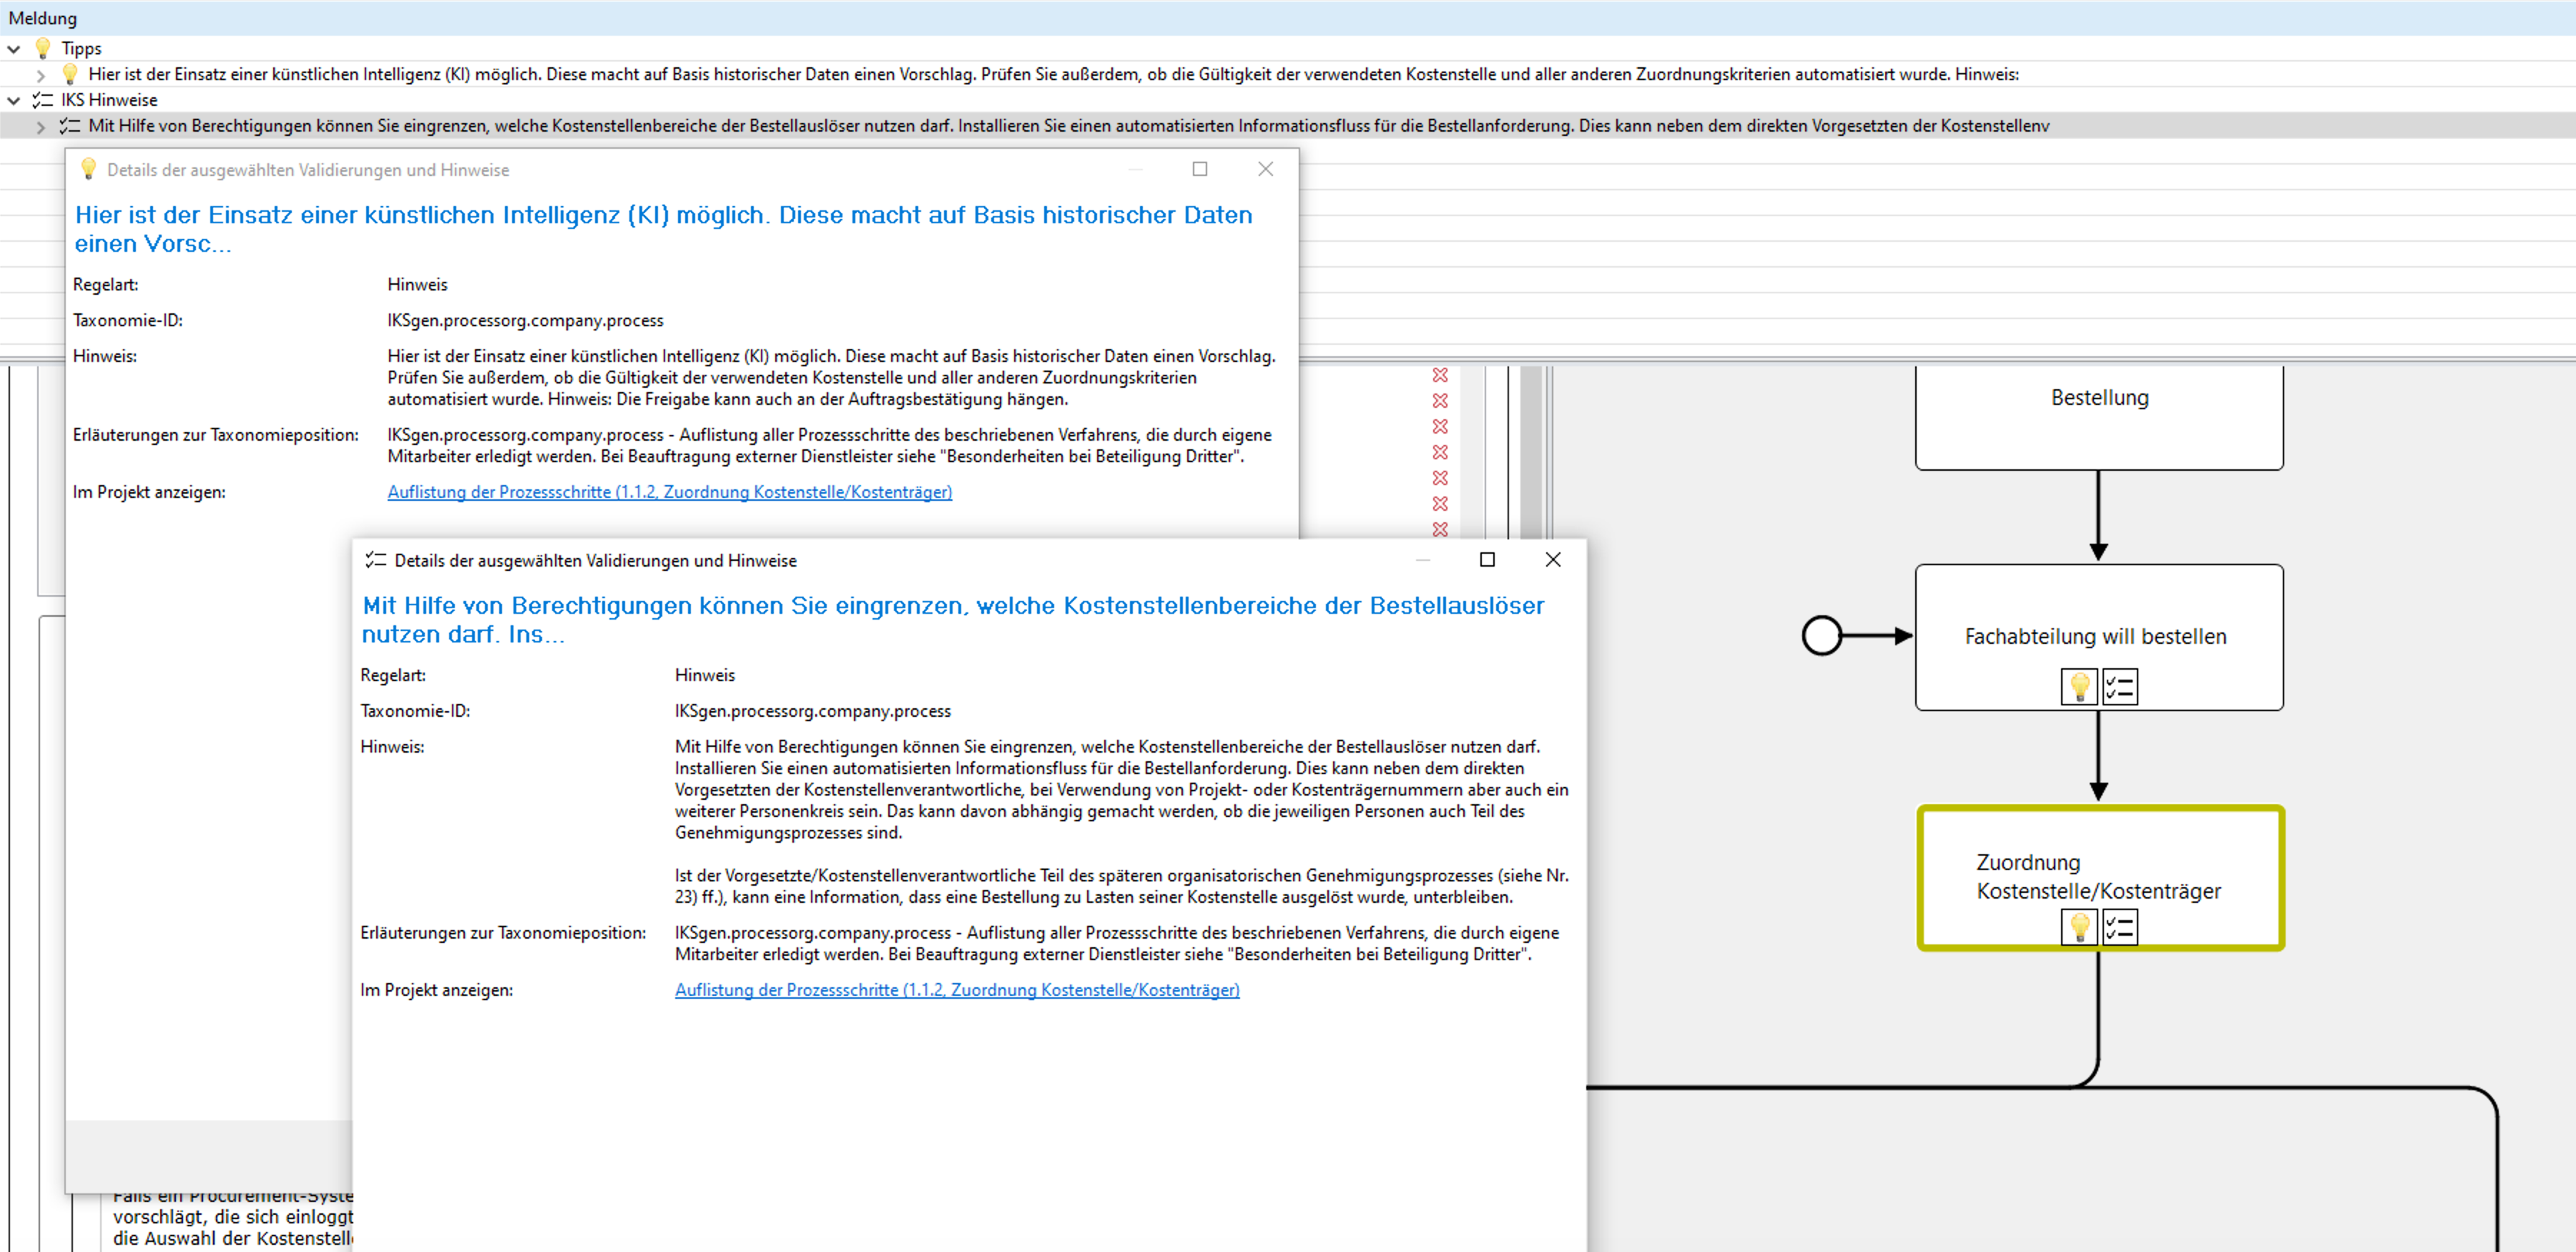Click the lightbulb icon beside Tipps group

coord(43,48)
